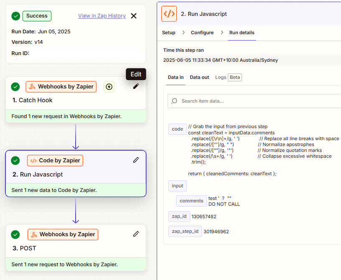
Task: Edit the Catch Hook step with pencil icon
Action: 136,86
